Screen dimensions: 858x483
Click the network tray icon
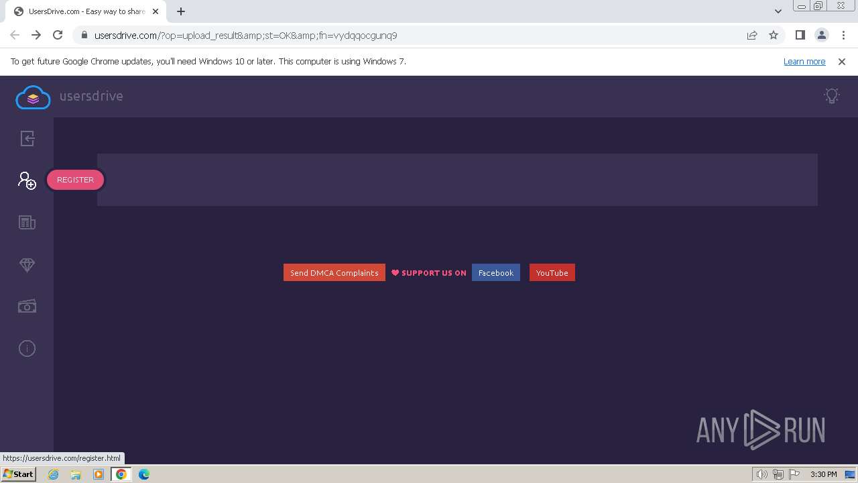(x=778, y=474)
